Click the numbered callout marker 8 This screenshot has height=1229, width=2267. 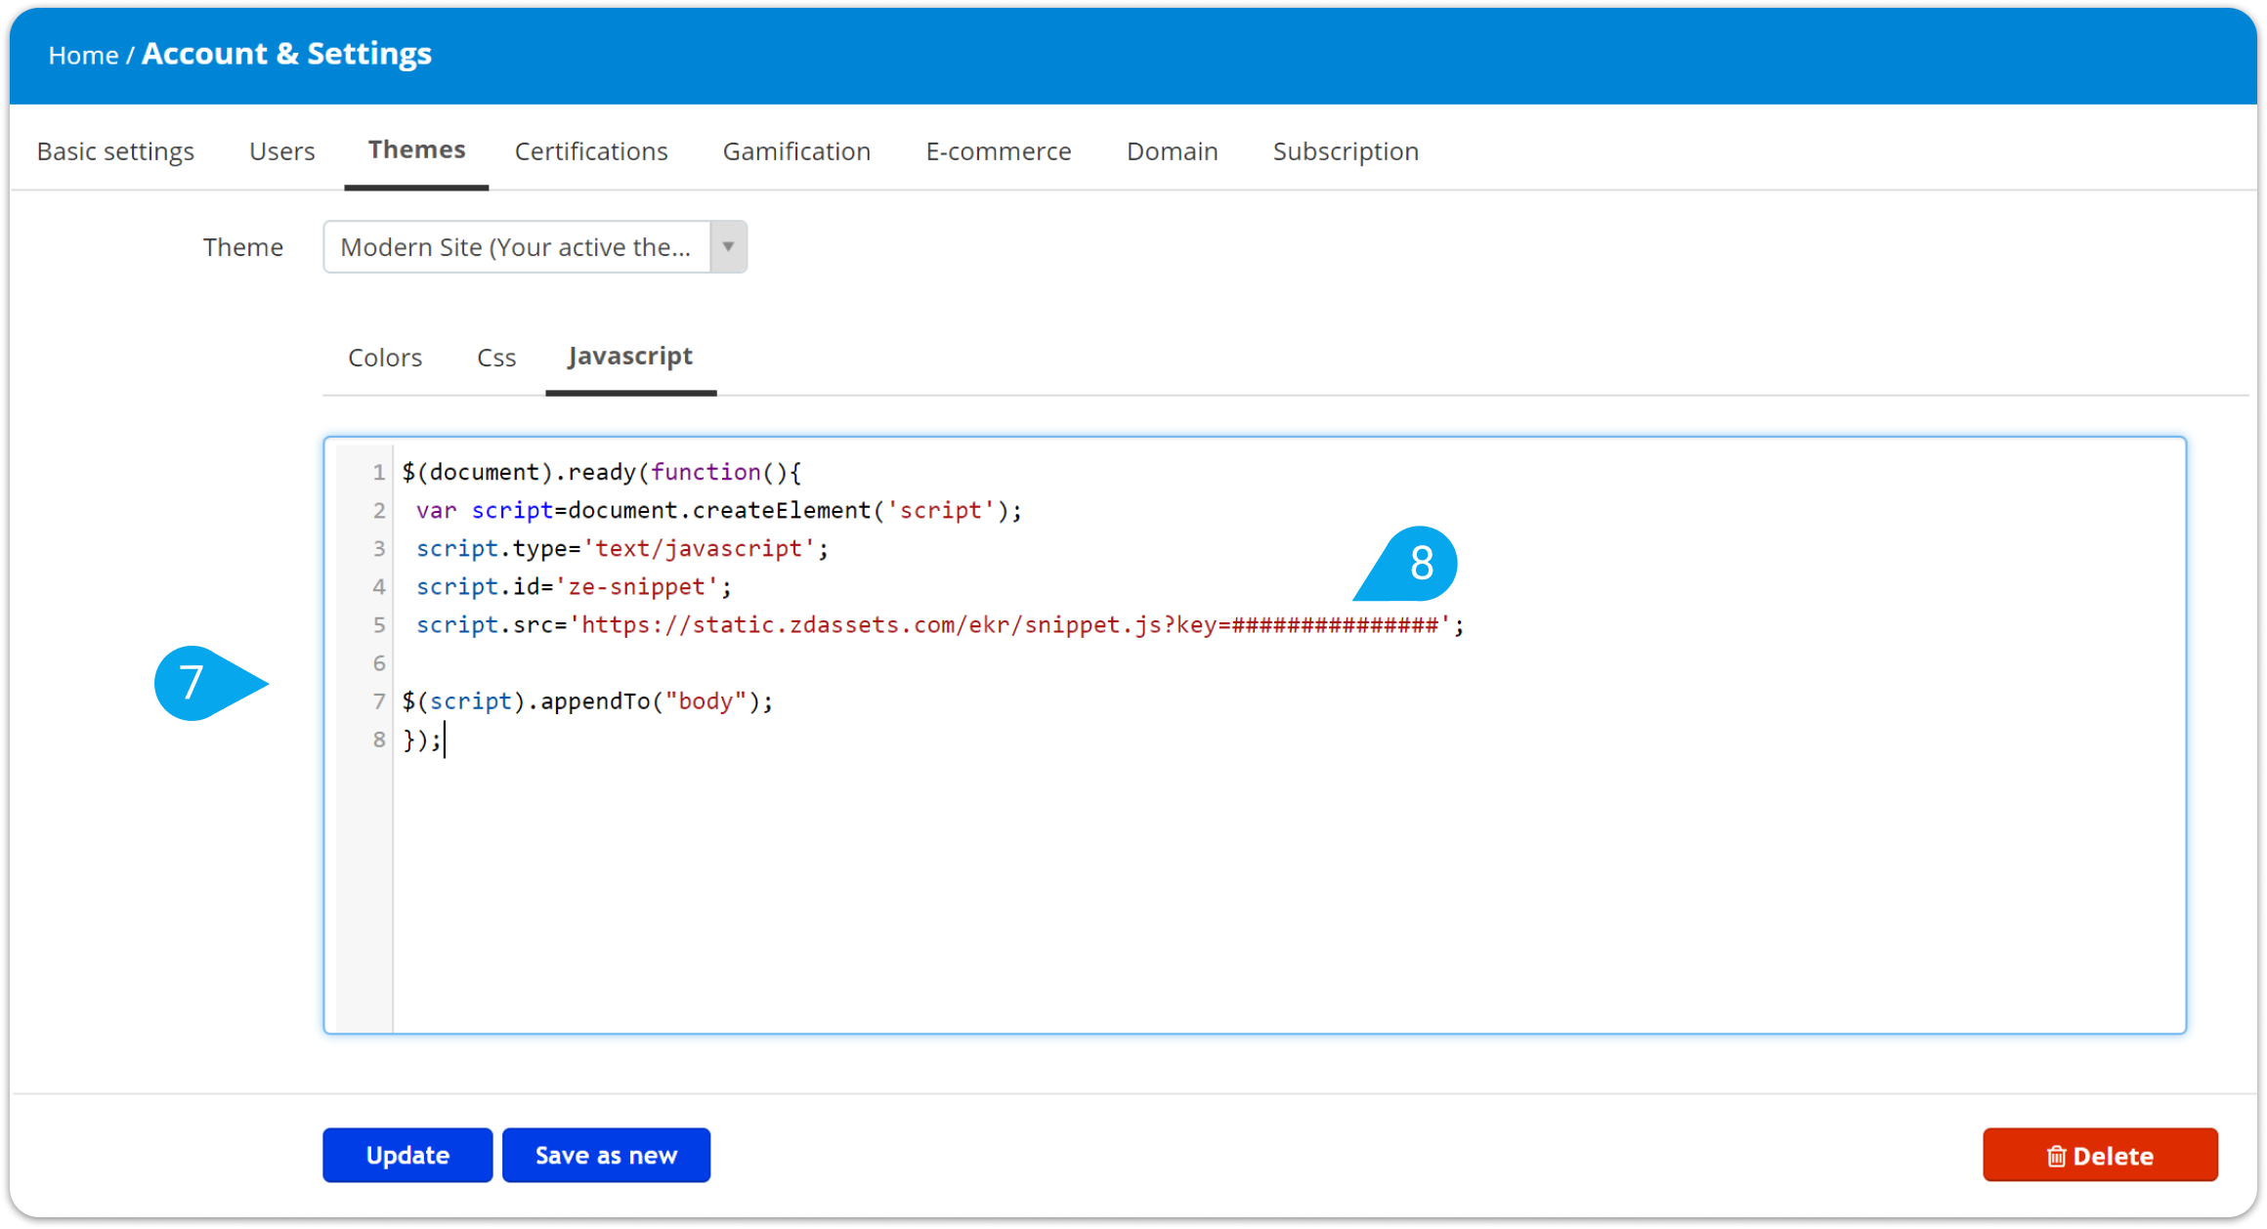1419,564
